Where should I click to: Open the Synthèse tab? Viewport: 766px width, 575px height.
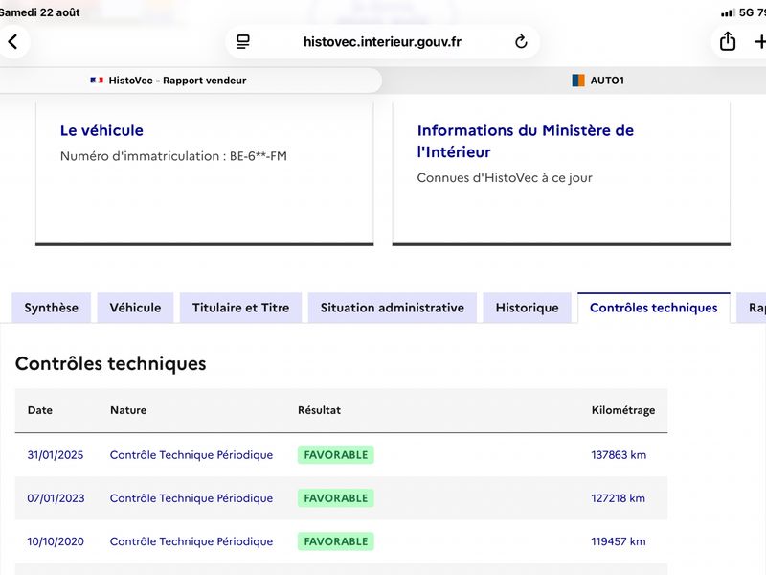pyautogui.click(x=52, y=308)
